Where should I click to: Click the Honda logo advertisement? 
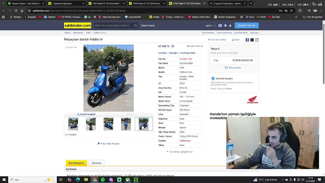(x=252, y=100)
